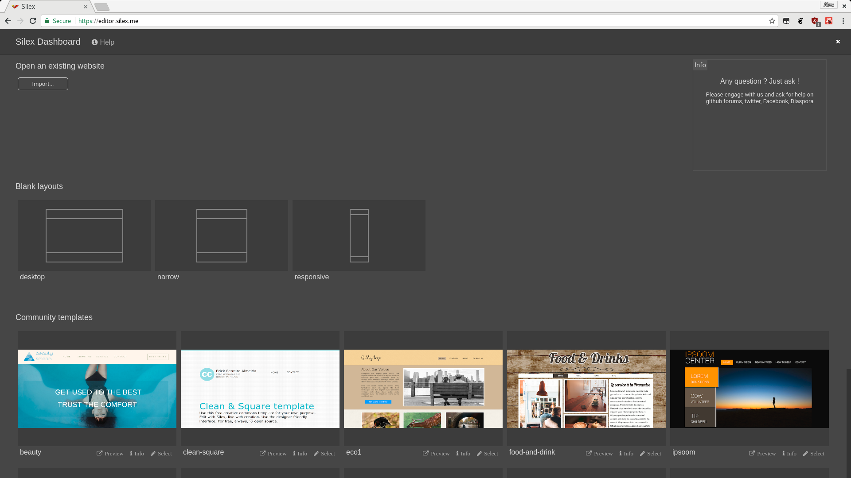Preview the beauty template
851x478 pixels.
point(110,454)
